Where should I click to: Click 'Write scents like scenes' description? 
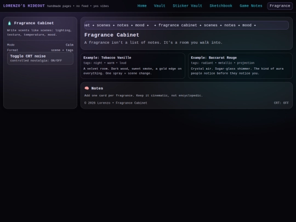tap(39, 32)
